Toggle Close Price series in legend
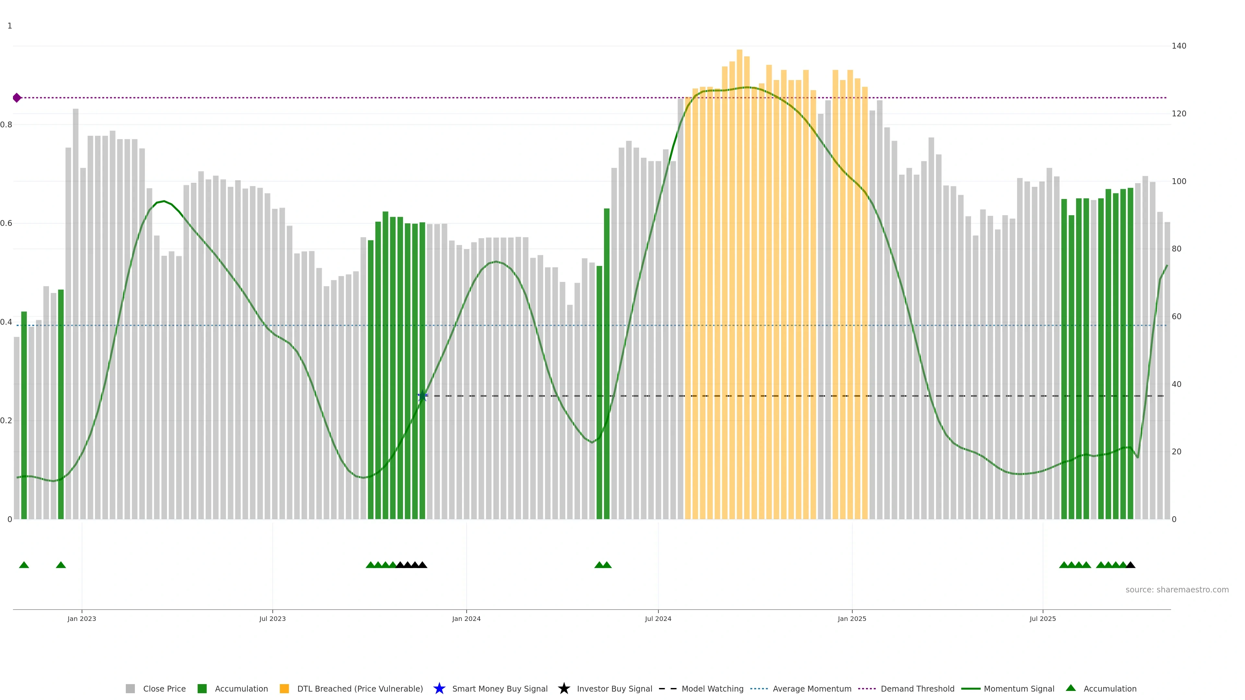The height and width of the screenshot is (700, 1245). point(164,688)
